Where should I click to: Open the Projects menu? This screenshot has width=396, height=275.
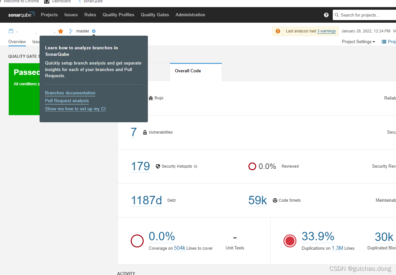[49, 15]
